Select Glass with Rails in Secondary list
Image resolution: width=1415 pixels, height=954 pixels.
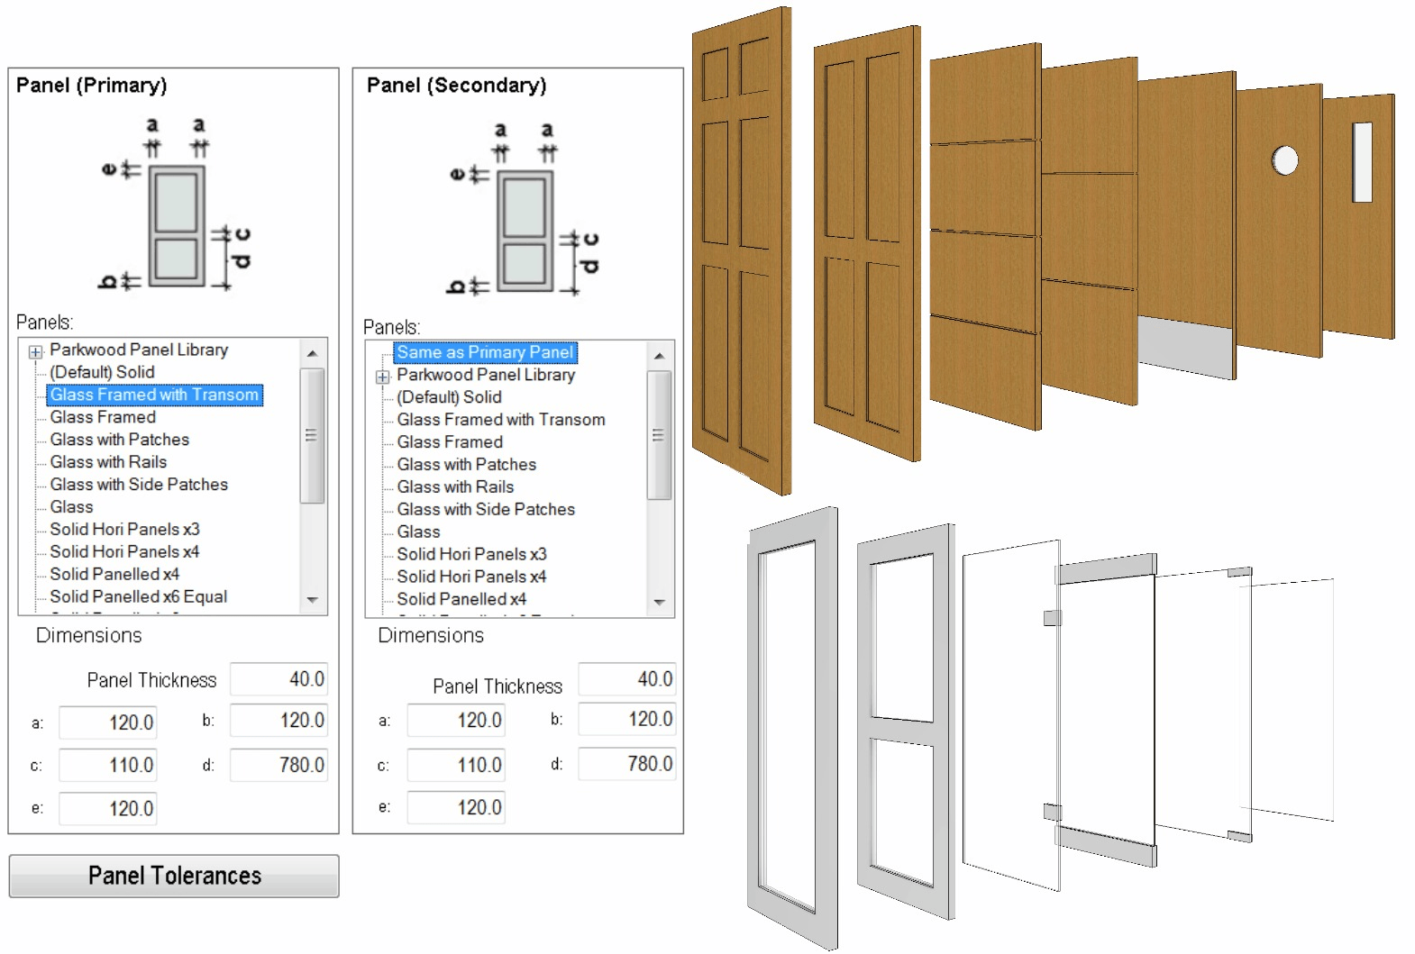(x=455, y=486)
